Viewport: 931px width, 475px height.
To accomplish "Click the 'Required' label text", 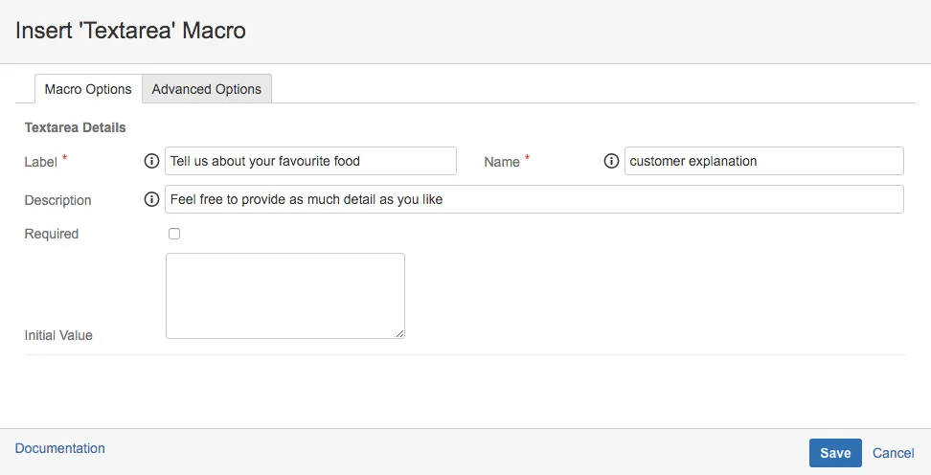I will click(52, 234).
